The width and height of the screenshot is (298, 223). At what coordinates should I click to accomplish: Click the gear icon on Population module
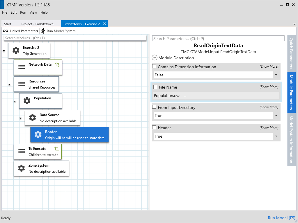(x=27, y=101)
